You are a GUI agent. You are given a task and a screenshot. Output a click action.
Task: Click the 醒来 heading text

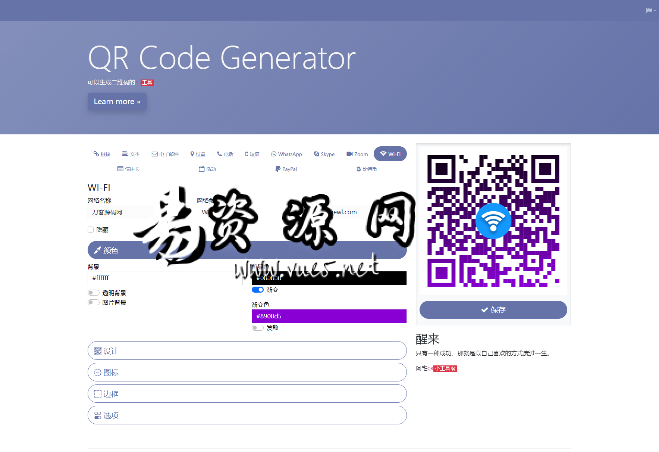point(428,339)
